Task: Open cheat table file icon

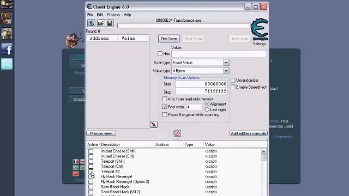Action: click(x=100, y=23)
